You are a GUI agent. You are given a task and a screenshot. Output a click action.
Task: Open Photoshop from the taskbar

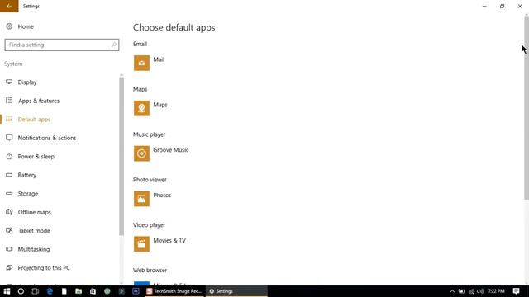click(136, 291)
